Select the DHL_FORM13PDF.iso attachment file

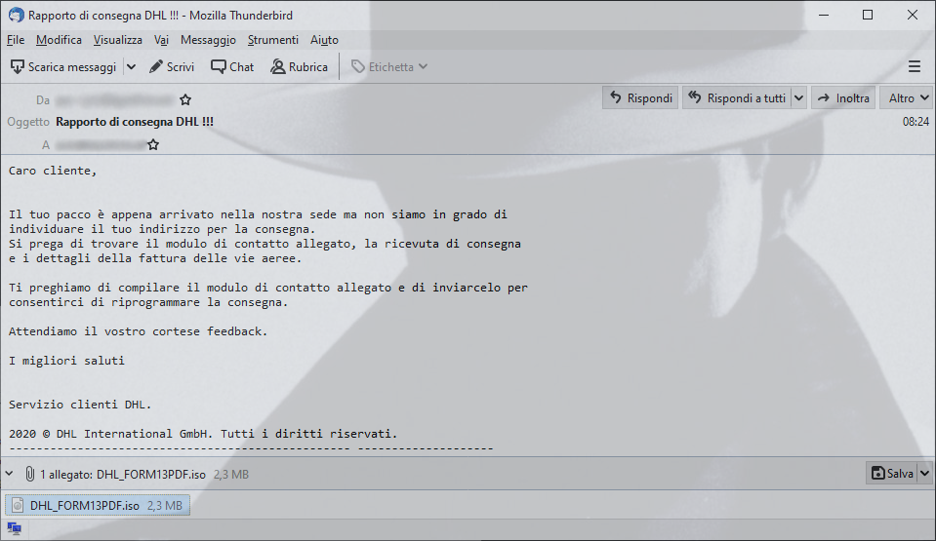pos(98,505)
